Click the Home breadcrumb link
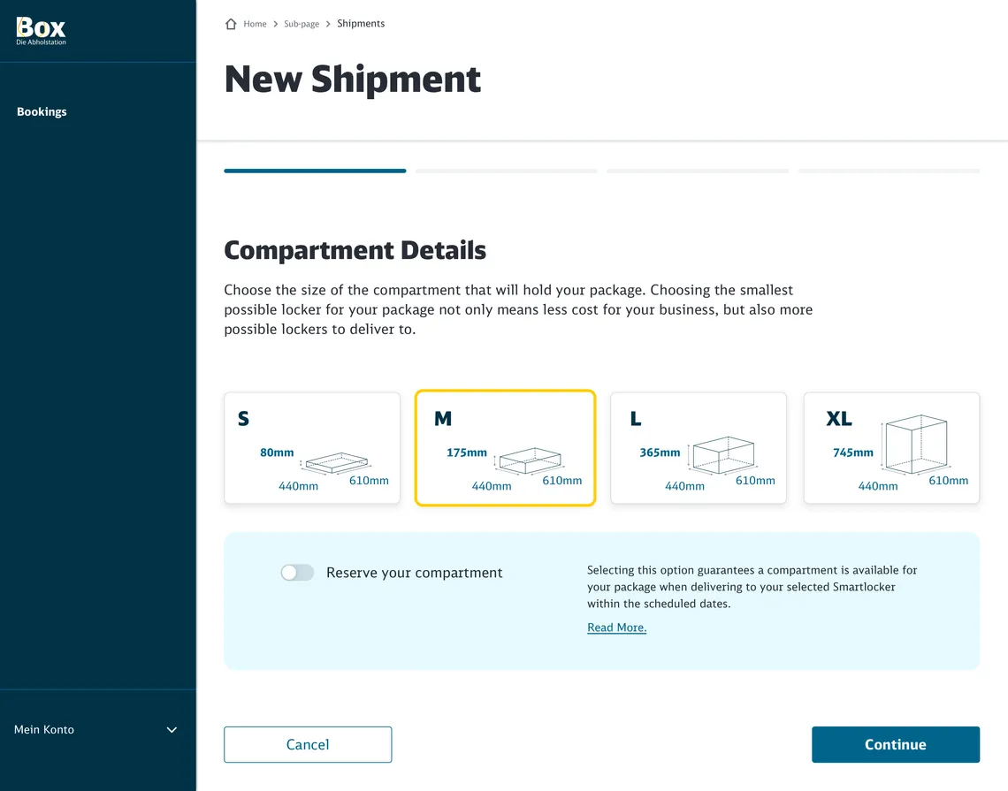The width and height of the screenshot is (1008, 791). click(255, 24)
